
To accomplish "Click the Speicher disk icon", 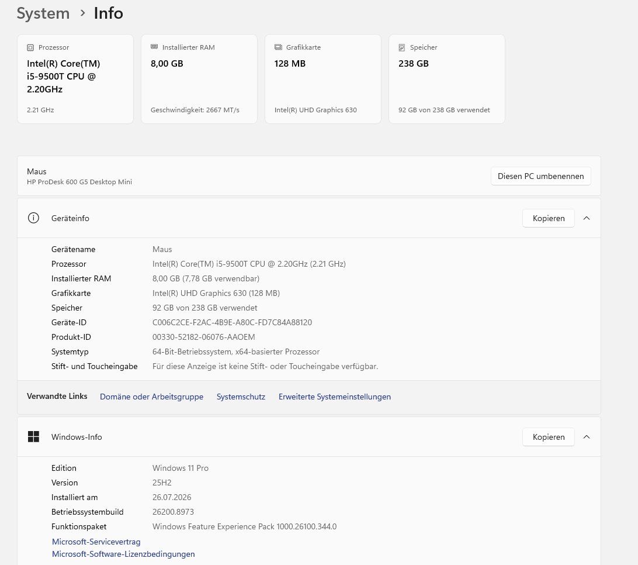I will click(401, 47).
